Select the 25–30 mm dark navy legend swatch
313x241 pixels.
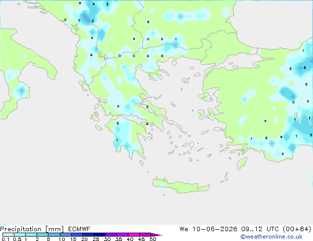pos(100,235)
